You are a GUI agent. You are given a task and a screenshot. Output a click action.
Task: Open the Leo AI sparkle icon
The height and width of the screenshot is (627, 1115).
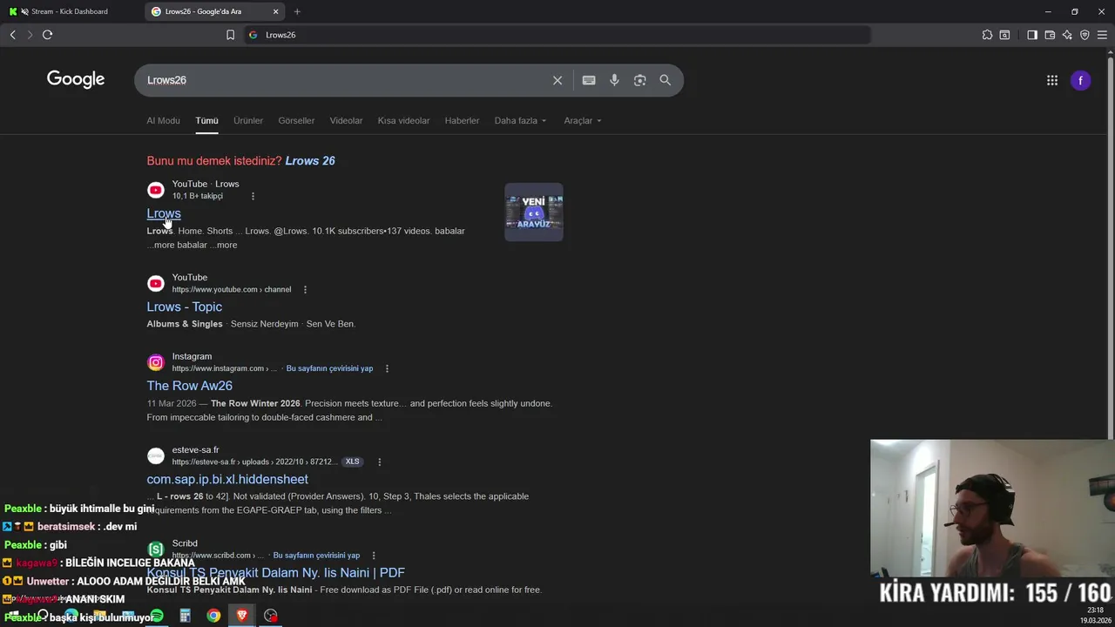1067,35
